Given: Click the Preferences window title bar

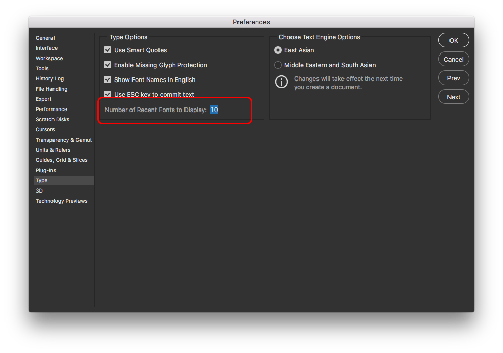Looking at the screenshot, I should coord(251,22).
